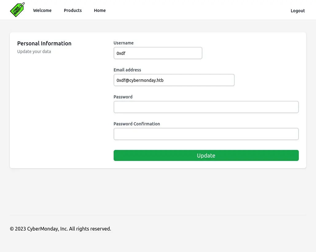
Task: Select the empty Password input box
Action: click(206, 107)
